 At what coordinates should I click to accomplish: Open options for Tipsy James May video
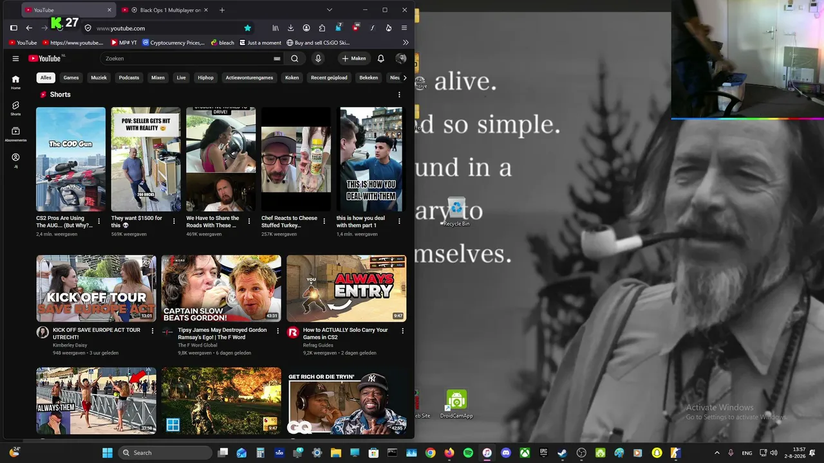pyautogui.click(x=278, y=331)
